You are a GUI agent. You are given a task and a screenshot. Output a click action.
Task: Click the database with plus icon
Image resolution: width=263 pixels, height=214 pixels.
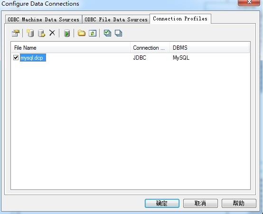tap(41, 33)
